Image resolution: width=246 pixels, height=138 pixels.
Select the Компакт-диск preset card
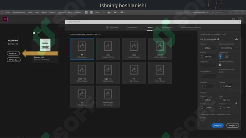108,97
